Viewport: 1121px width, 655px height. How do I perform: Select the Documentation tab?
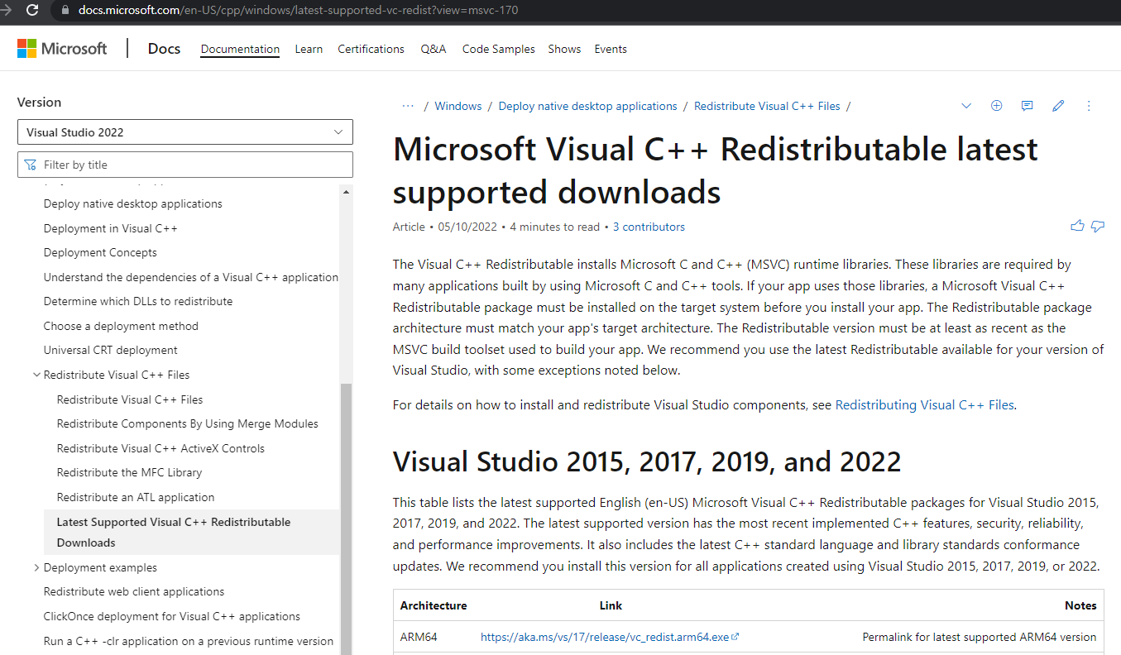(x=240, y=49)
